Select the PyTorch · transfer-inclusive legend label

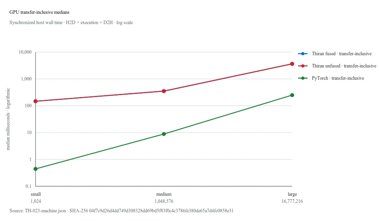[338, 78]
